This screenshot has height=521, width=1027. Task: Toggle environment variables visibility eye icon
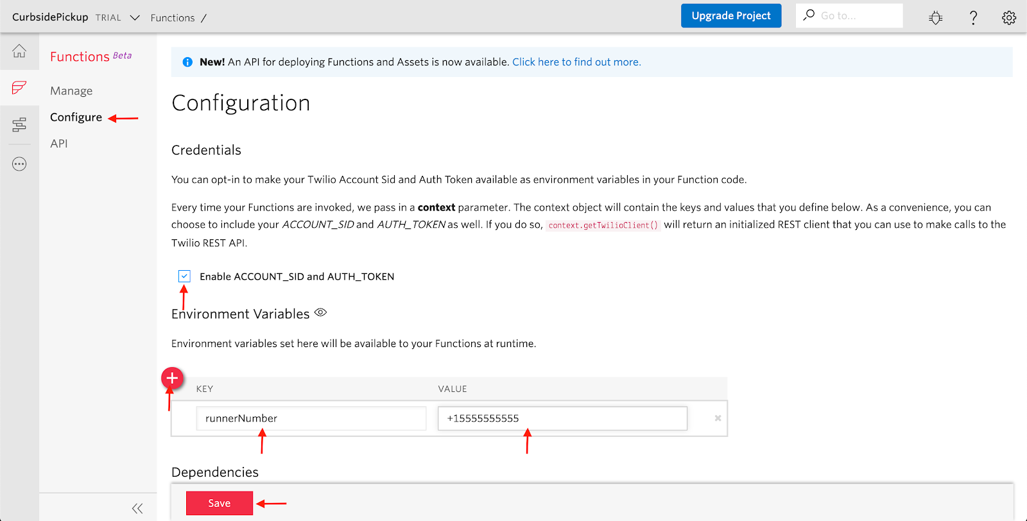(x=321, y=312)
